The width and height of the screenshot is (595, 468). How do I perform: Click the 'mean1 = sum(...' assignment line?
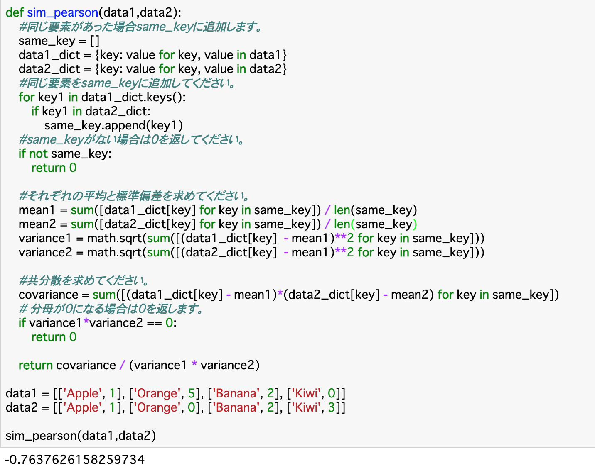[218, 210]
